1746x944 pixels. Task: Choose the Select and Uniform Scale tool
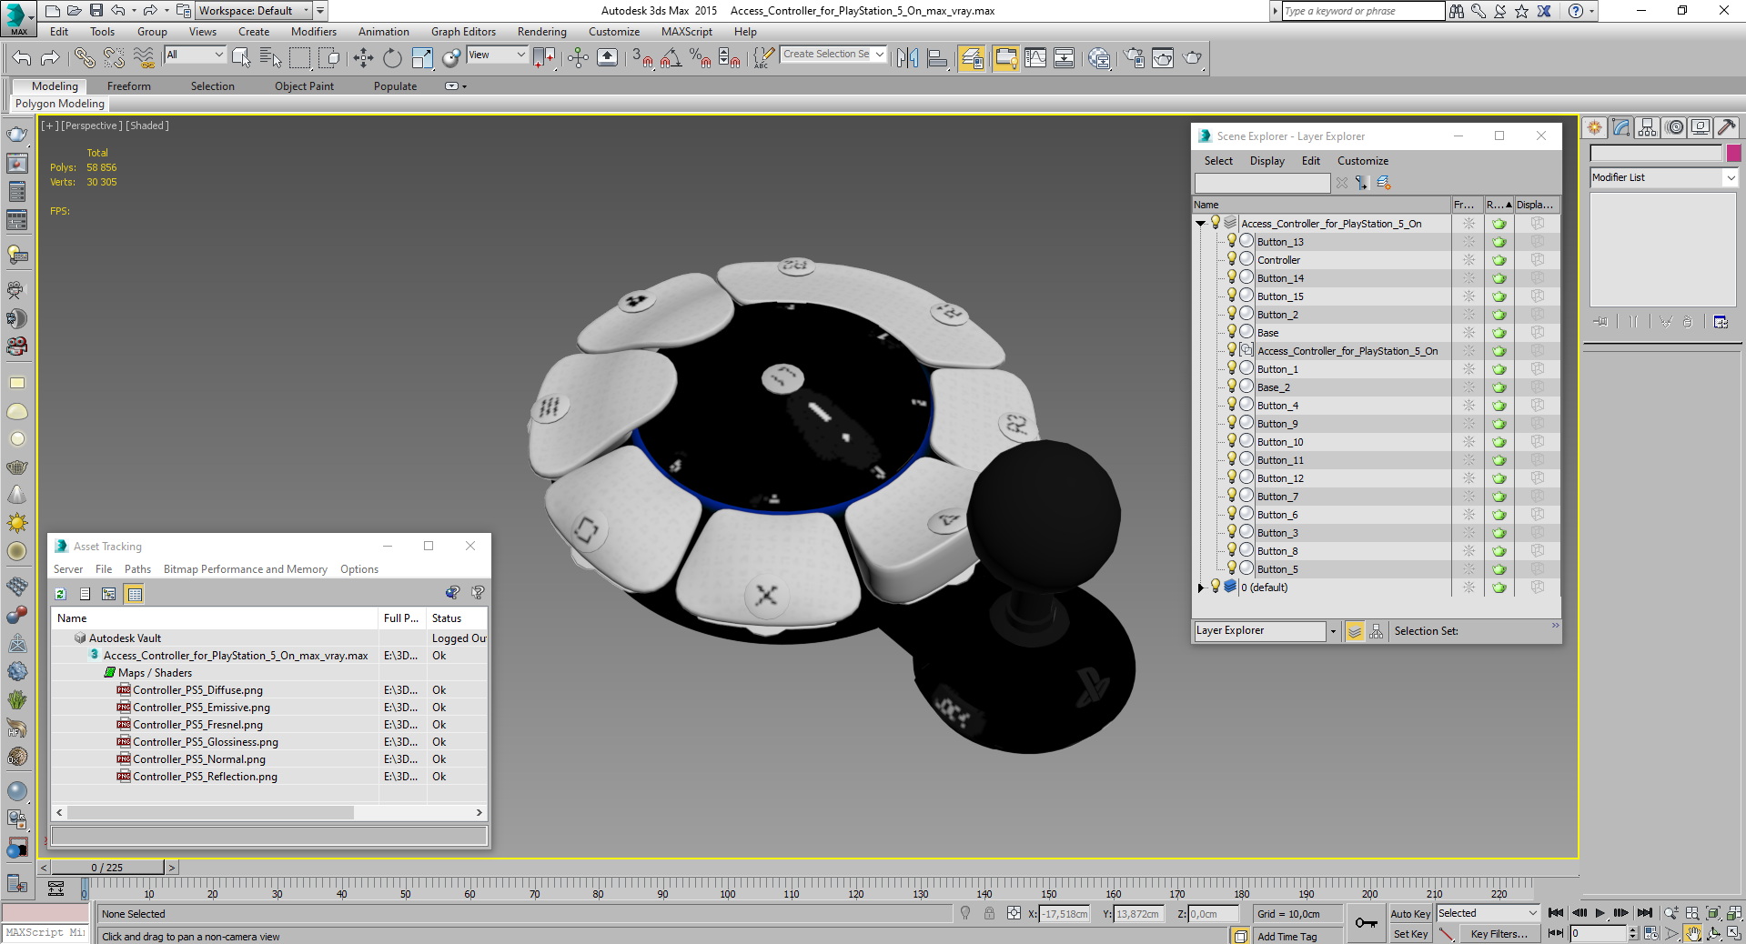(x=422, y=58)
